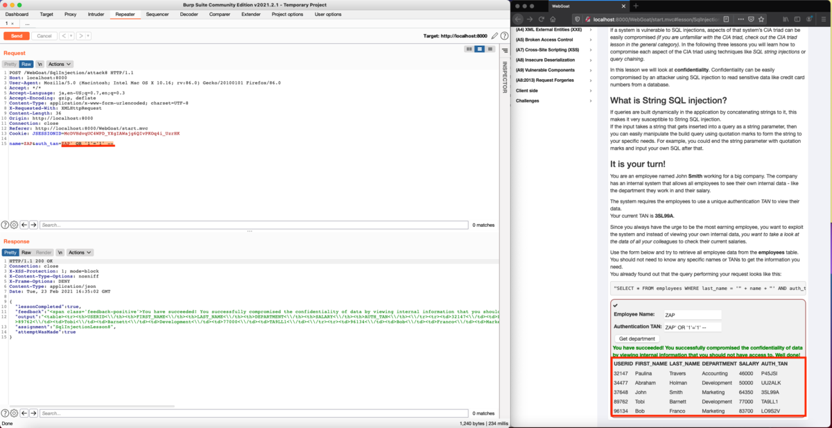Toggle response Pretty view

[10, 252]
